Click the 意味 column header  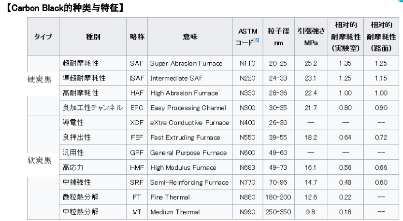point(190,37)
